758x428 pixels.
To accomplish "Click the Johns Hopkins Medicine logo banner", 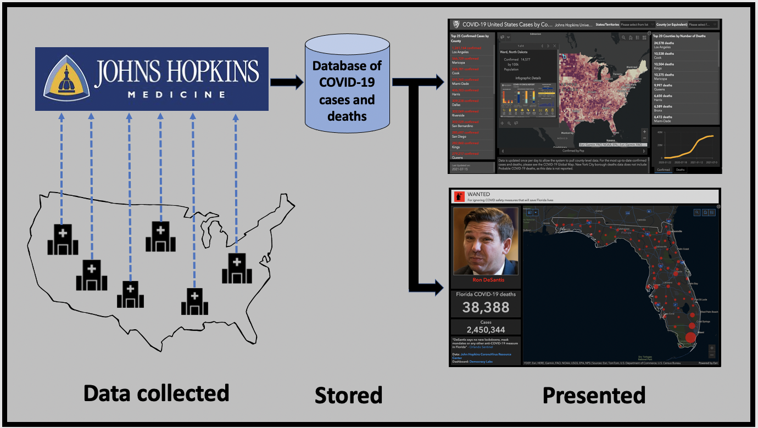I will (152, 80).
